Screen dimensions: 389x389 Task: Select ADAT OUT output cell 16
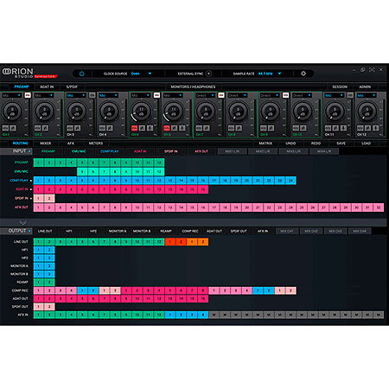[203, 298]
